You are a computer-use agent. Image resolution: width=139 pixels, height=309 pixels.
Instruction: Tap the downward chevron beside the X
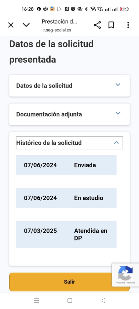(26, 25)
